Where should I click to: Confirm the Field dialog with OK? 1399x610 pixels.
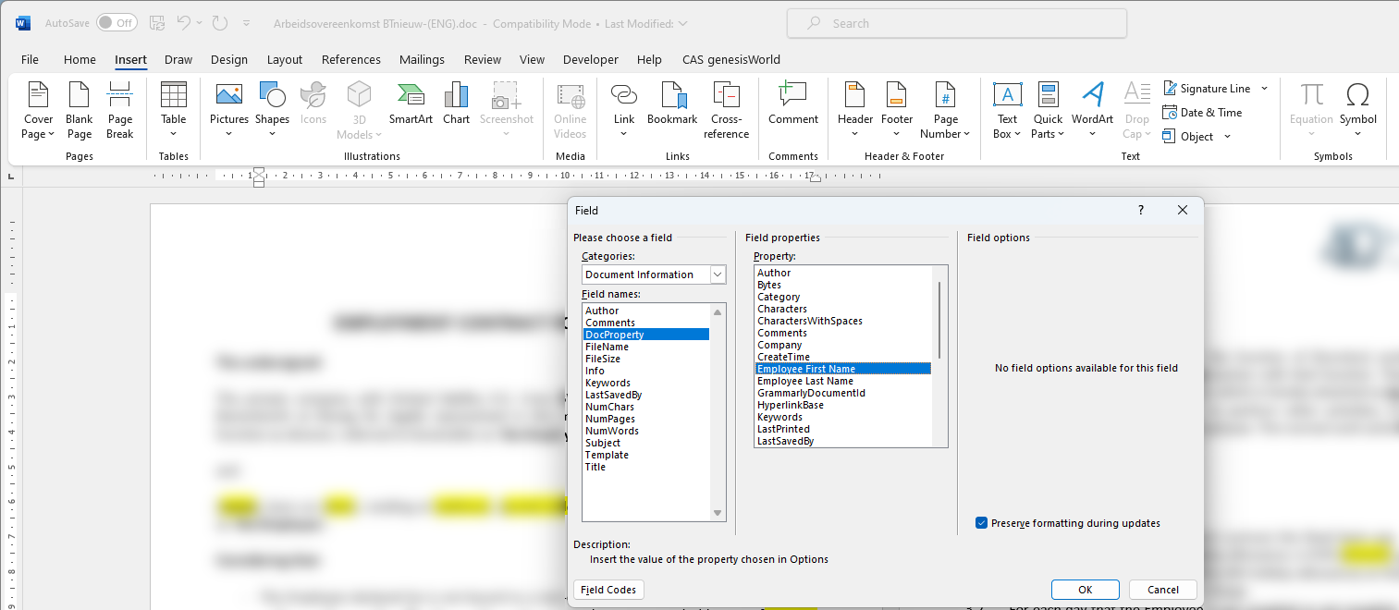pos(1086,590)
